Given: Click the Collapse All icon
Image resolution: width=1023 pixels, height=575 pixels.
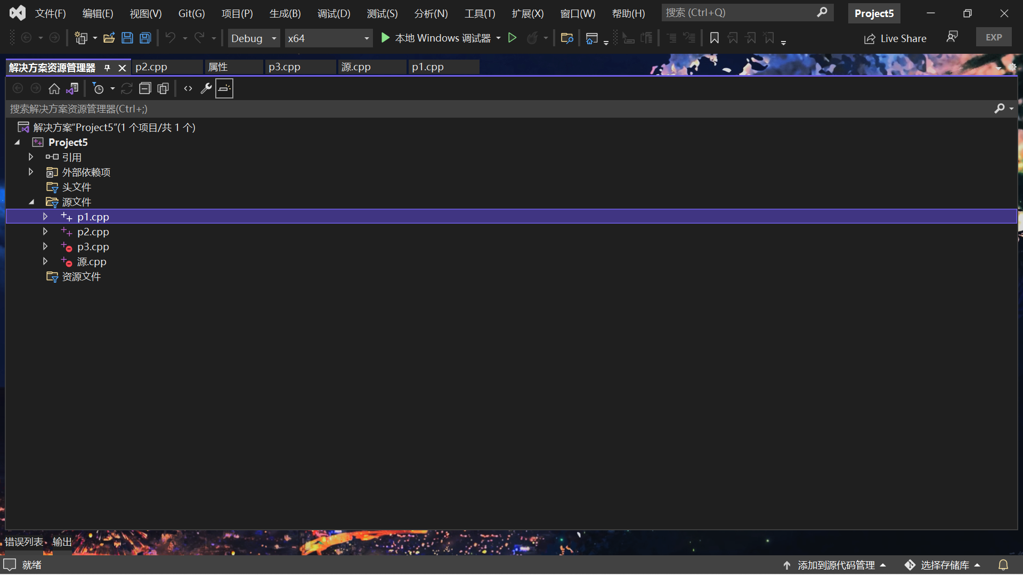Looking at the screenshot, I should coord(145,88).
